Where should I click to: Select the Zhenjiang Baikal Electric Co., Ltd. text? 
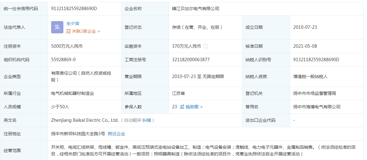point(85,120)
